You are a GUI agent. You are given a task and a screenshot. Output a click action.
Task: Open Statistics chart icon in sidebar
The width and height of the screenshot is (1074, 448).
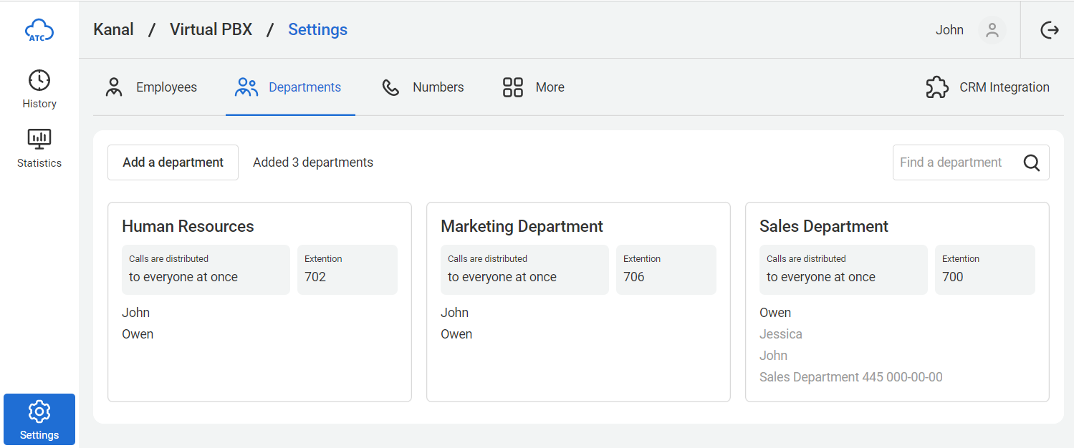click(x=39, y=140)
